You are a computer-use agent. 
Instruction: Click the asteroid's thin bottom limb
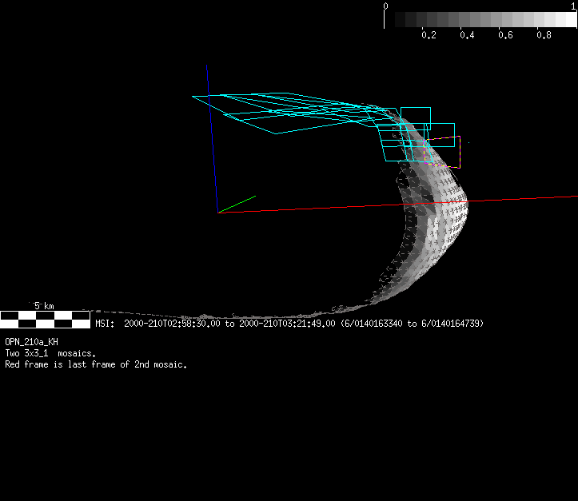240,316
